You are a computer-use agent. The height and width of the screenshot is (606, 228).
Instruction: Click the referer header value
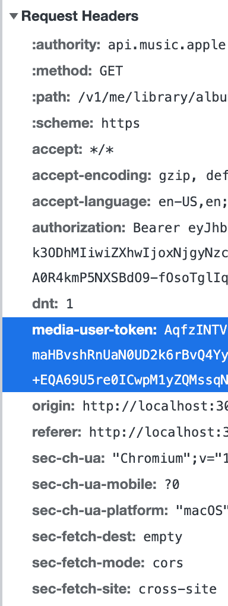point(159,432)
